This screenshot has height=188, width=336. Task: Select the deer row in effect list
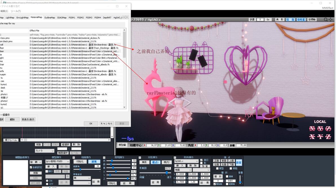click(x=62, y=51)
